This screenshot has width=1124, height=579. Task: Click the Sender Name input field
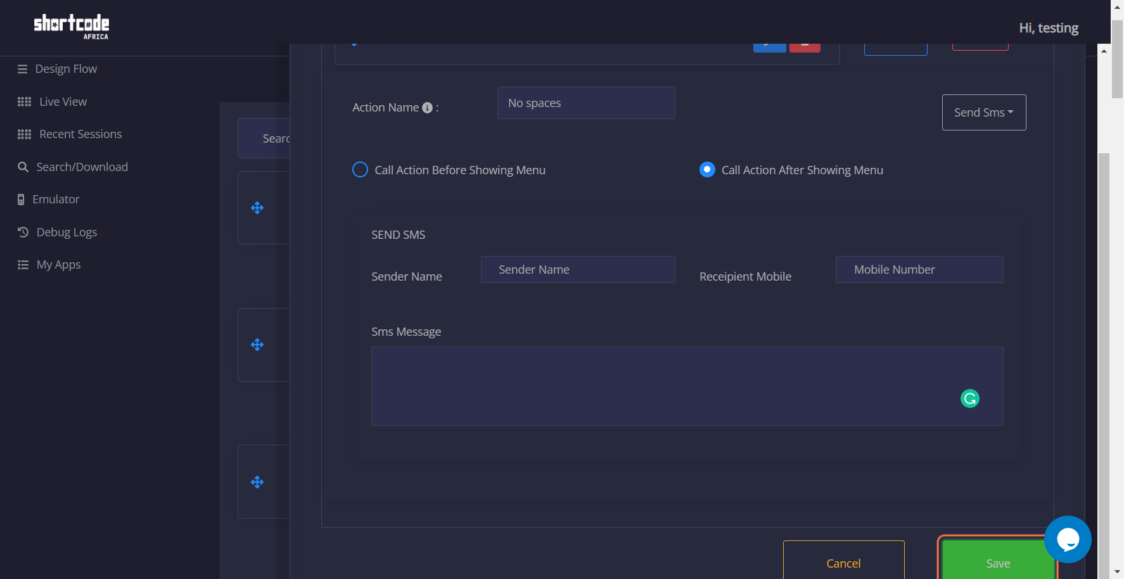tap(578, 270)
